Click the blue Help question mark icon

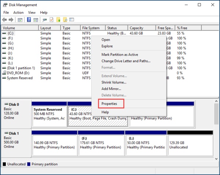(29, 20)
